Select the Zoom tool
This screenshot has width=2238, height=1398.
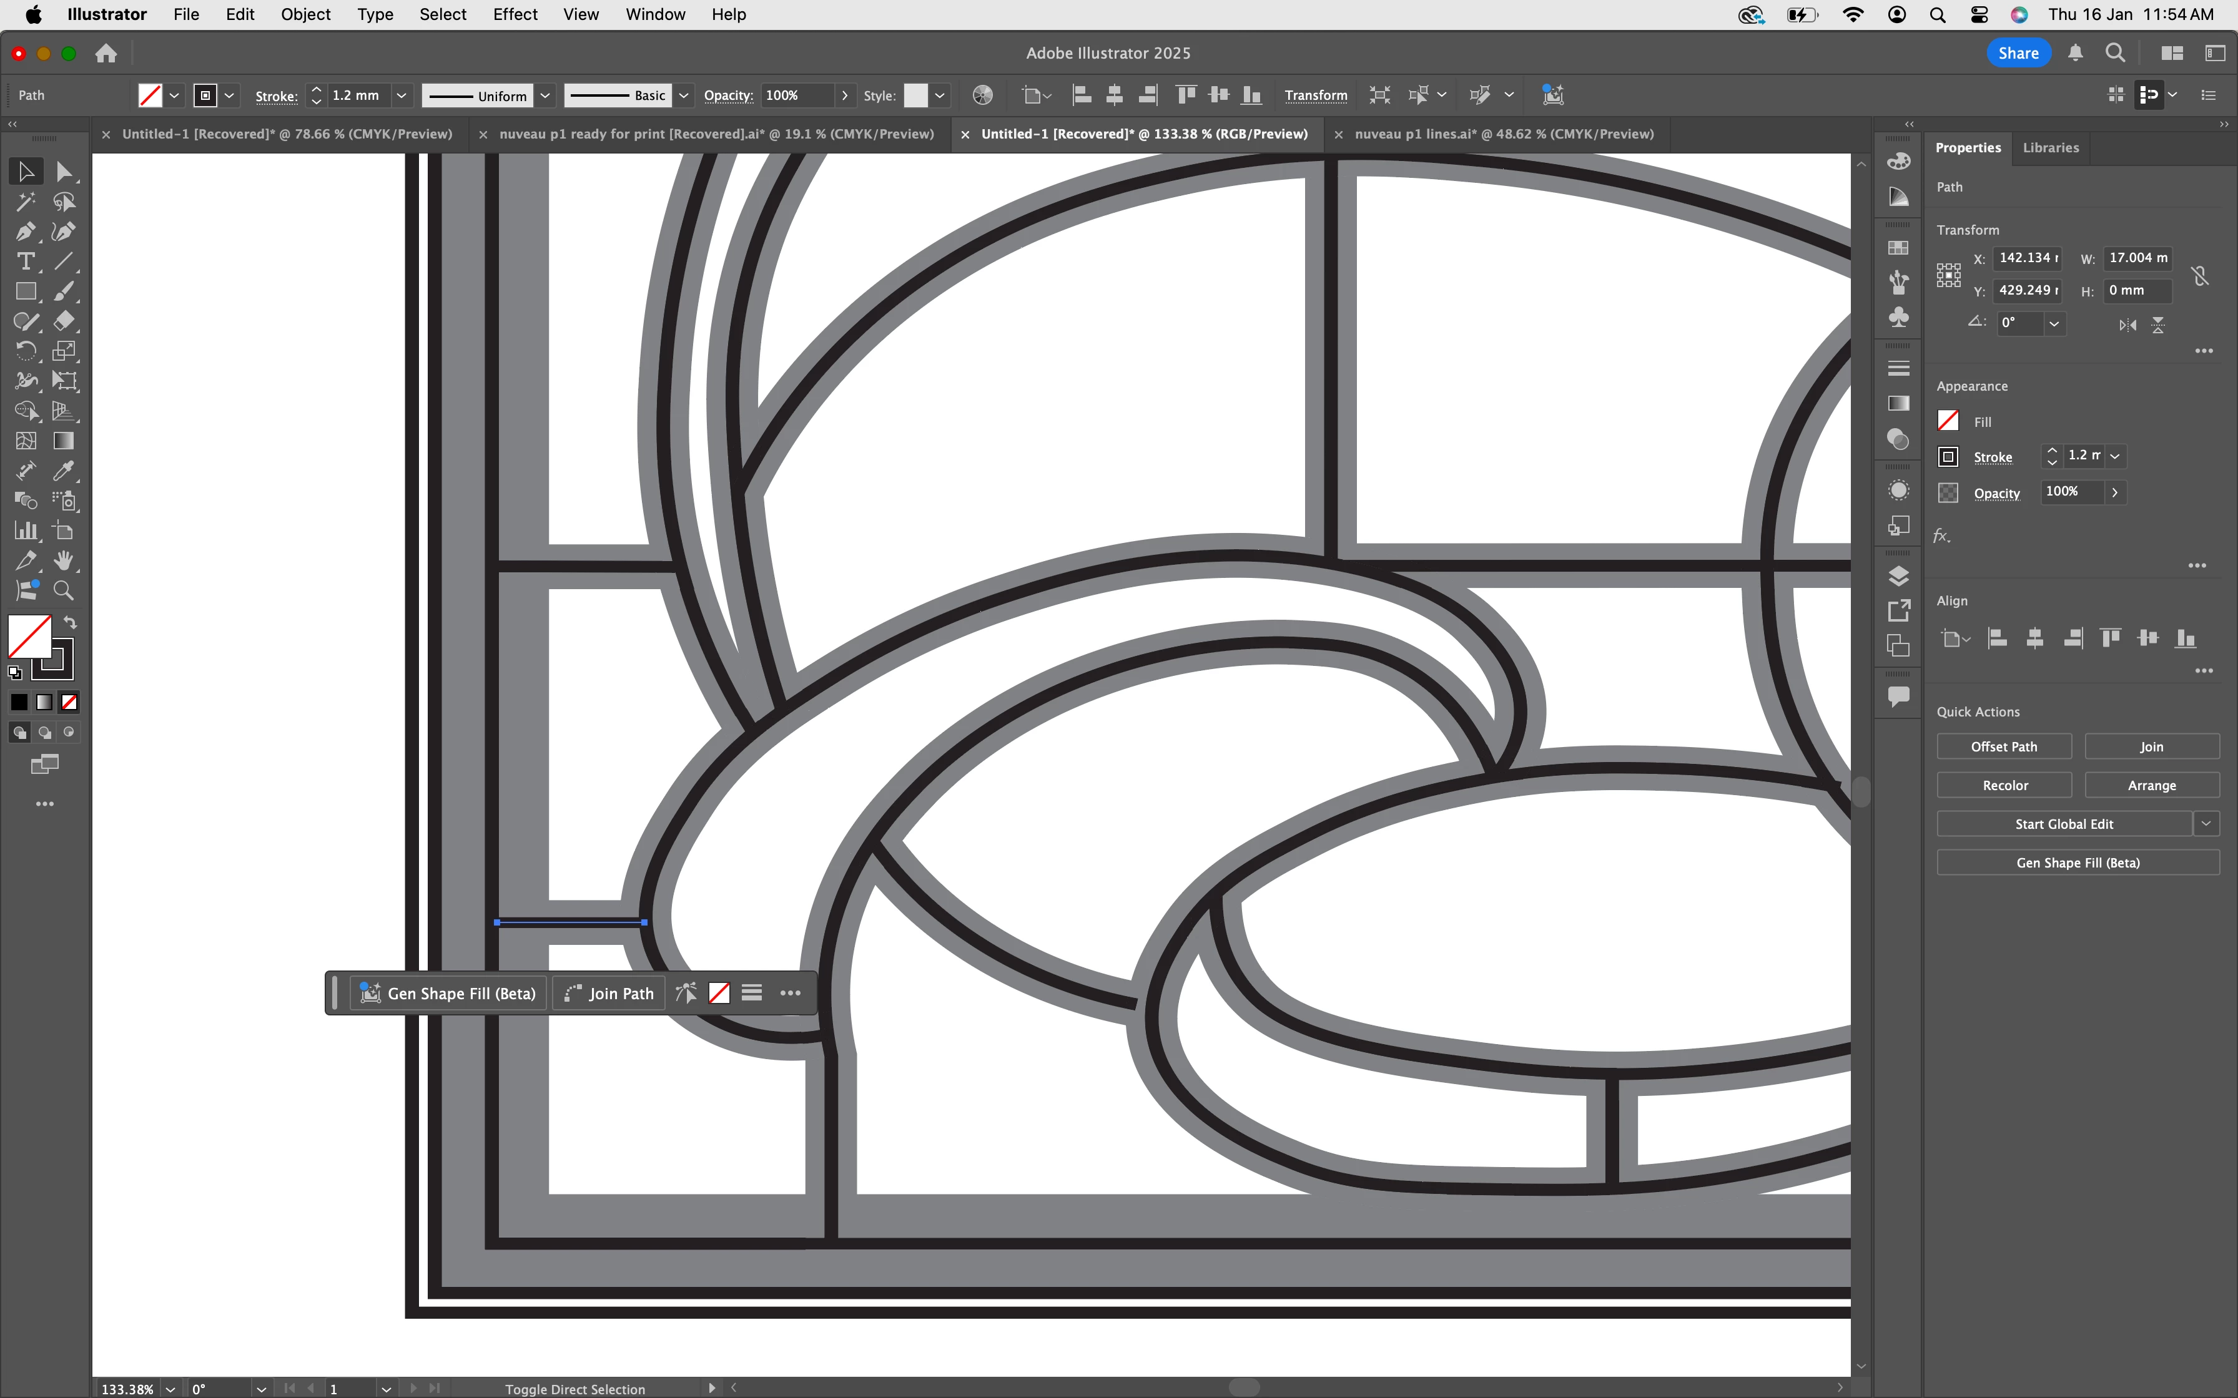point(63,591)
